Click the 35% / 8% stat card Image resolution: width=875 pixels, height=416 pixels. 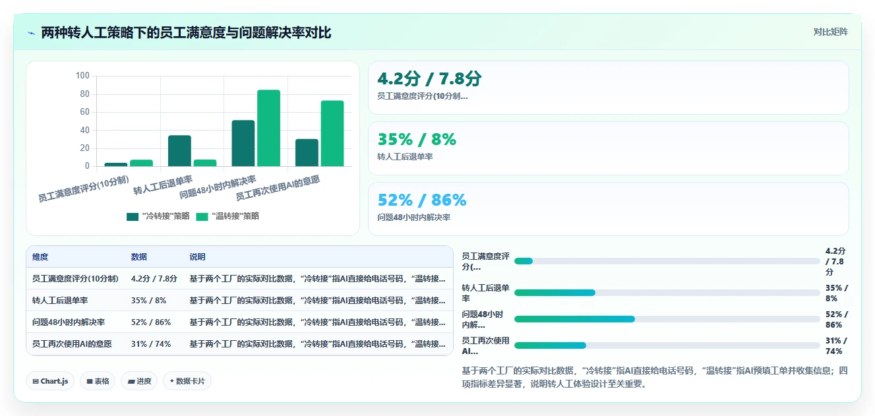click(x=608, y=148)
